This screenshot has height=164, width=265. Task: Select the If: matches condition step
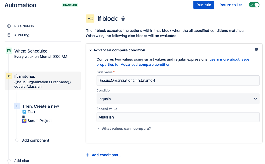(43, 81)
